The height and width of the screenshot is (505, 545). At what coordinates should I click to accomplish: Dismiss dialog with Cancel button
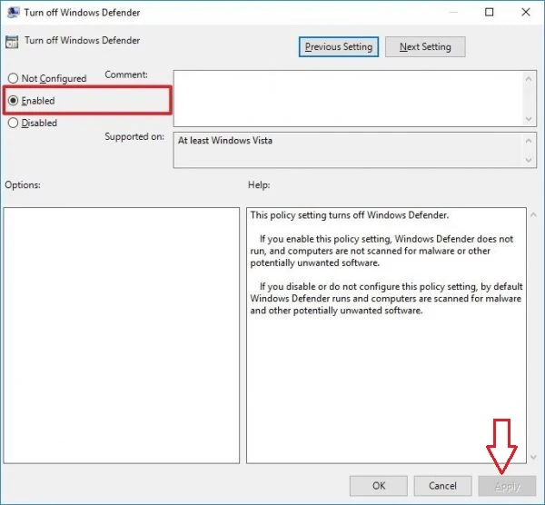point(442,486)
